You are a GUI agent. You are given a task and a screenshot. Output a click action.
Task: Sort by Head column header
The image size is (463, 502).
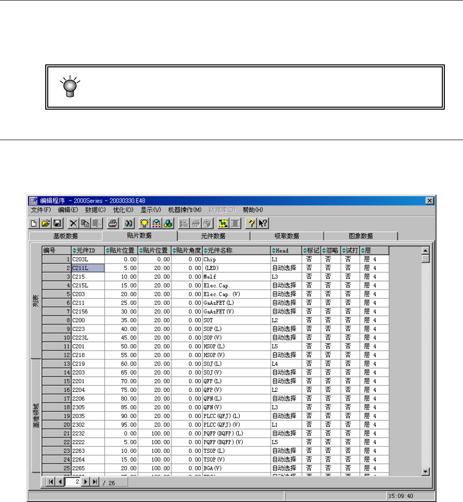pos(286,250)
